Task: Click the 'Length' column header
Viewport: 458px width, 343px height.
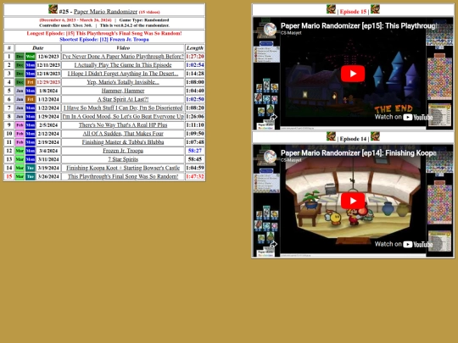Action: click(195, 47)
